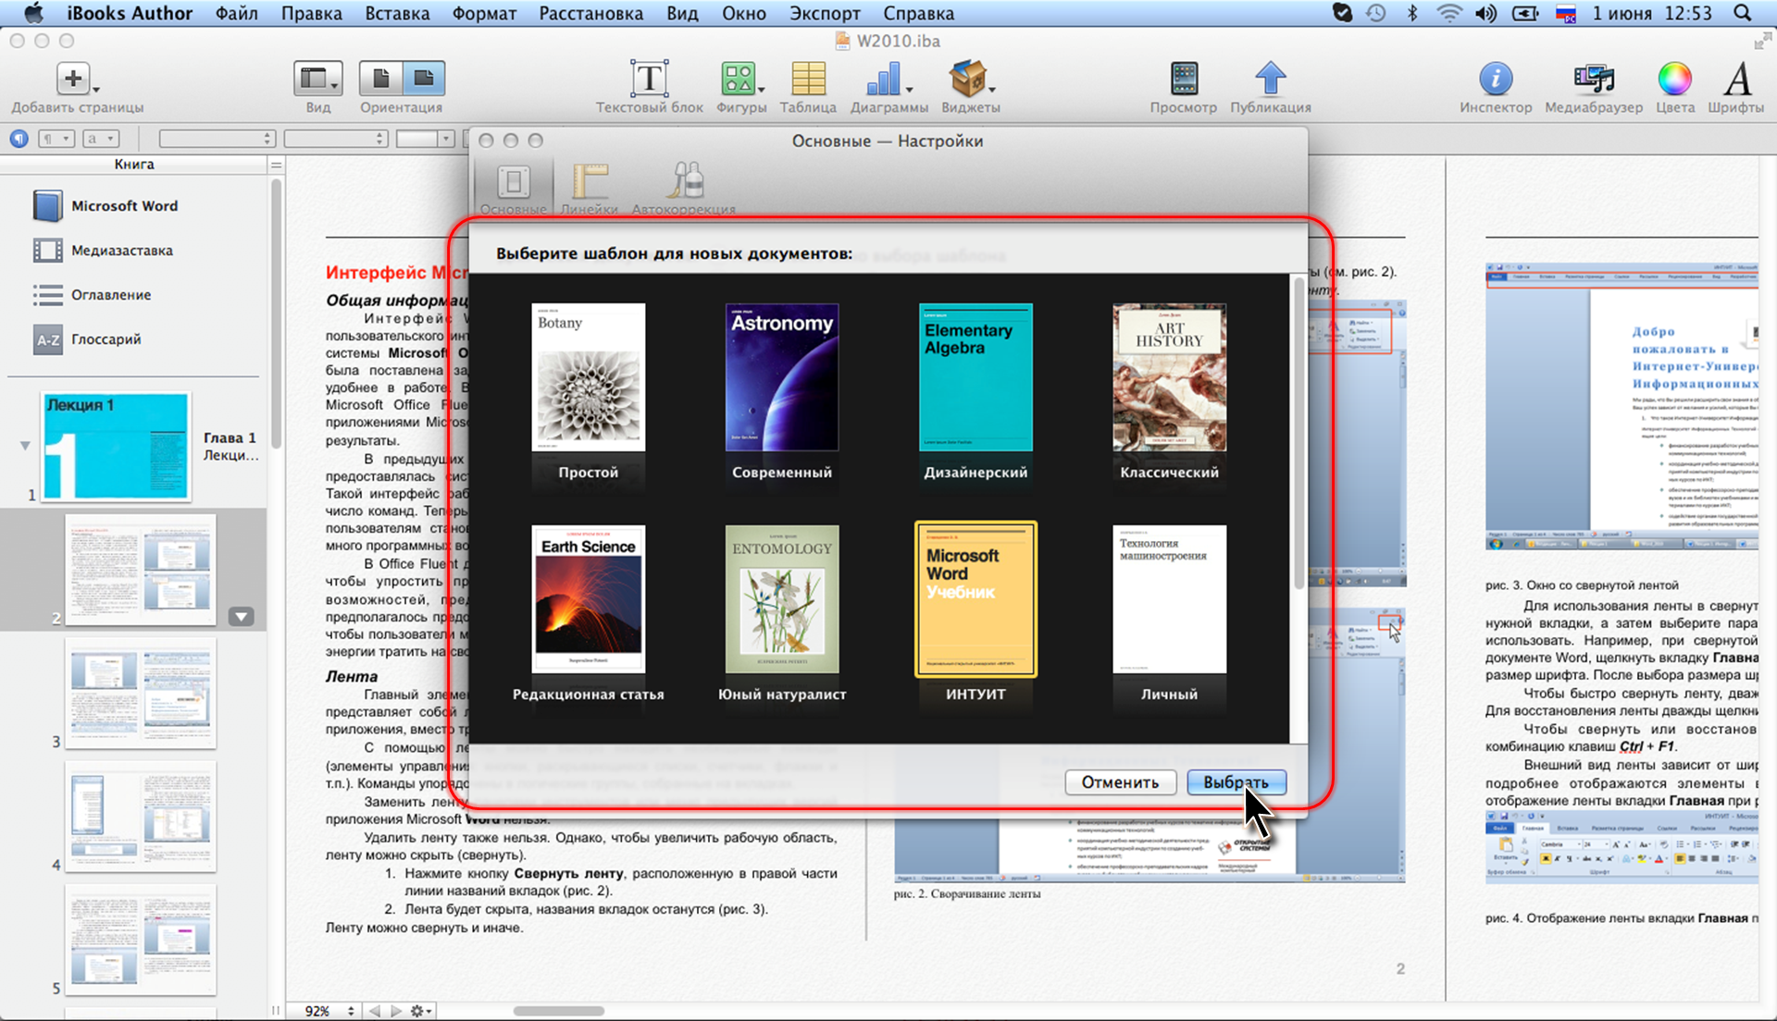Go to previous page arrow in status bar
This screenshot has height=1021, width=1777.
tap(375, 1011)
